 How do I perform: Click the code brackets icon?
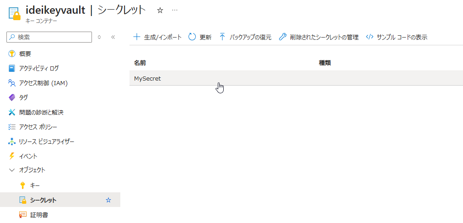(370, 37)
